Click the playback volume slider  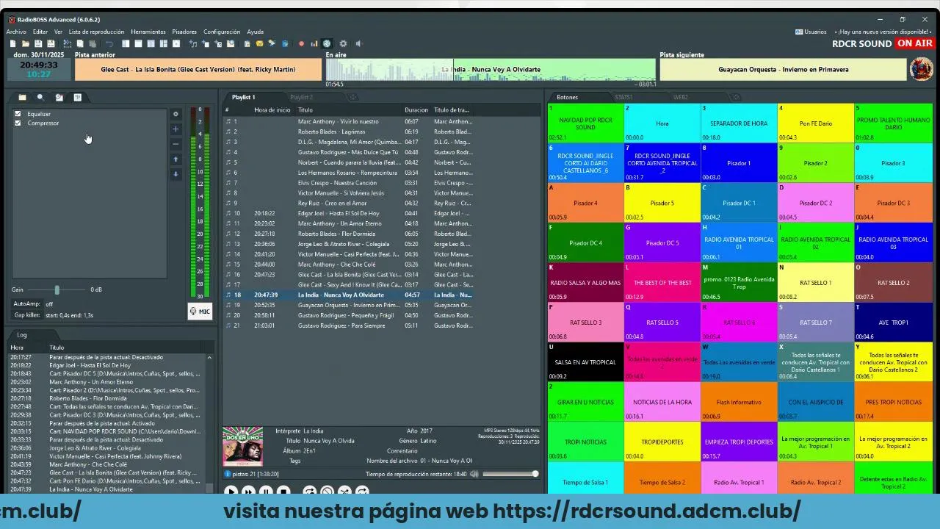510,474
